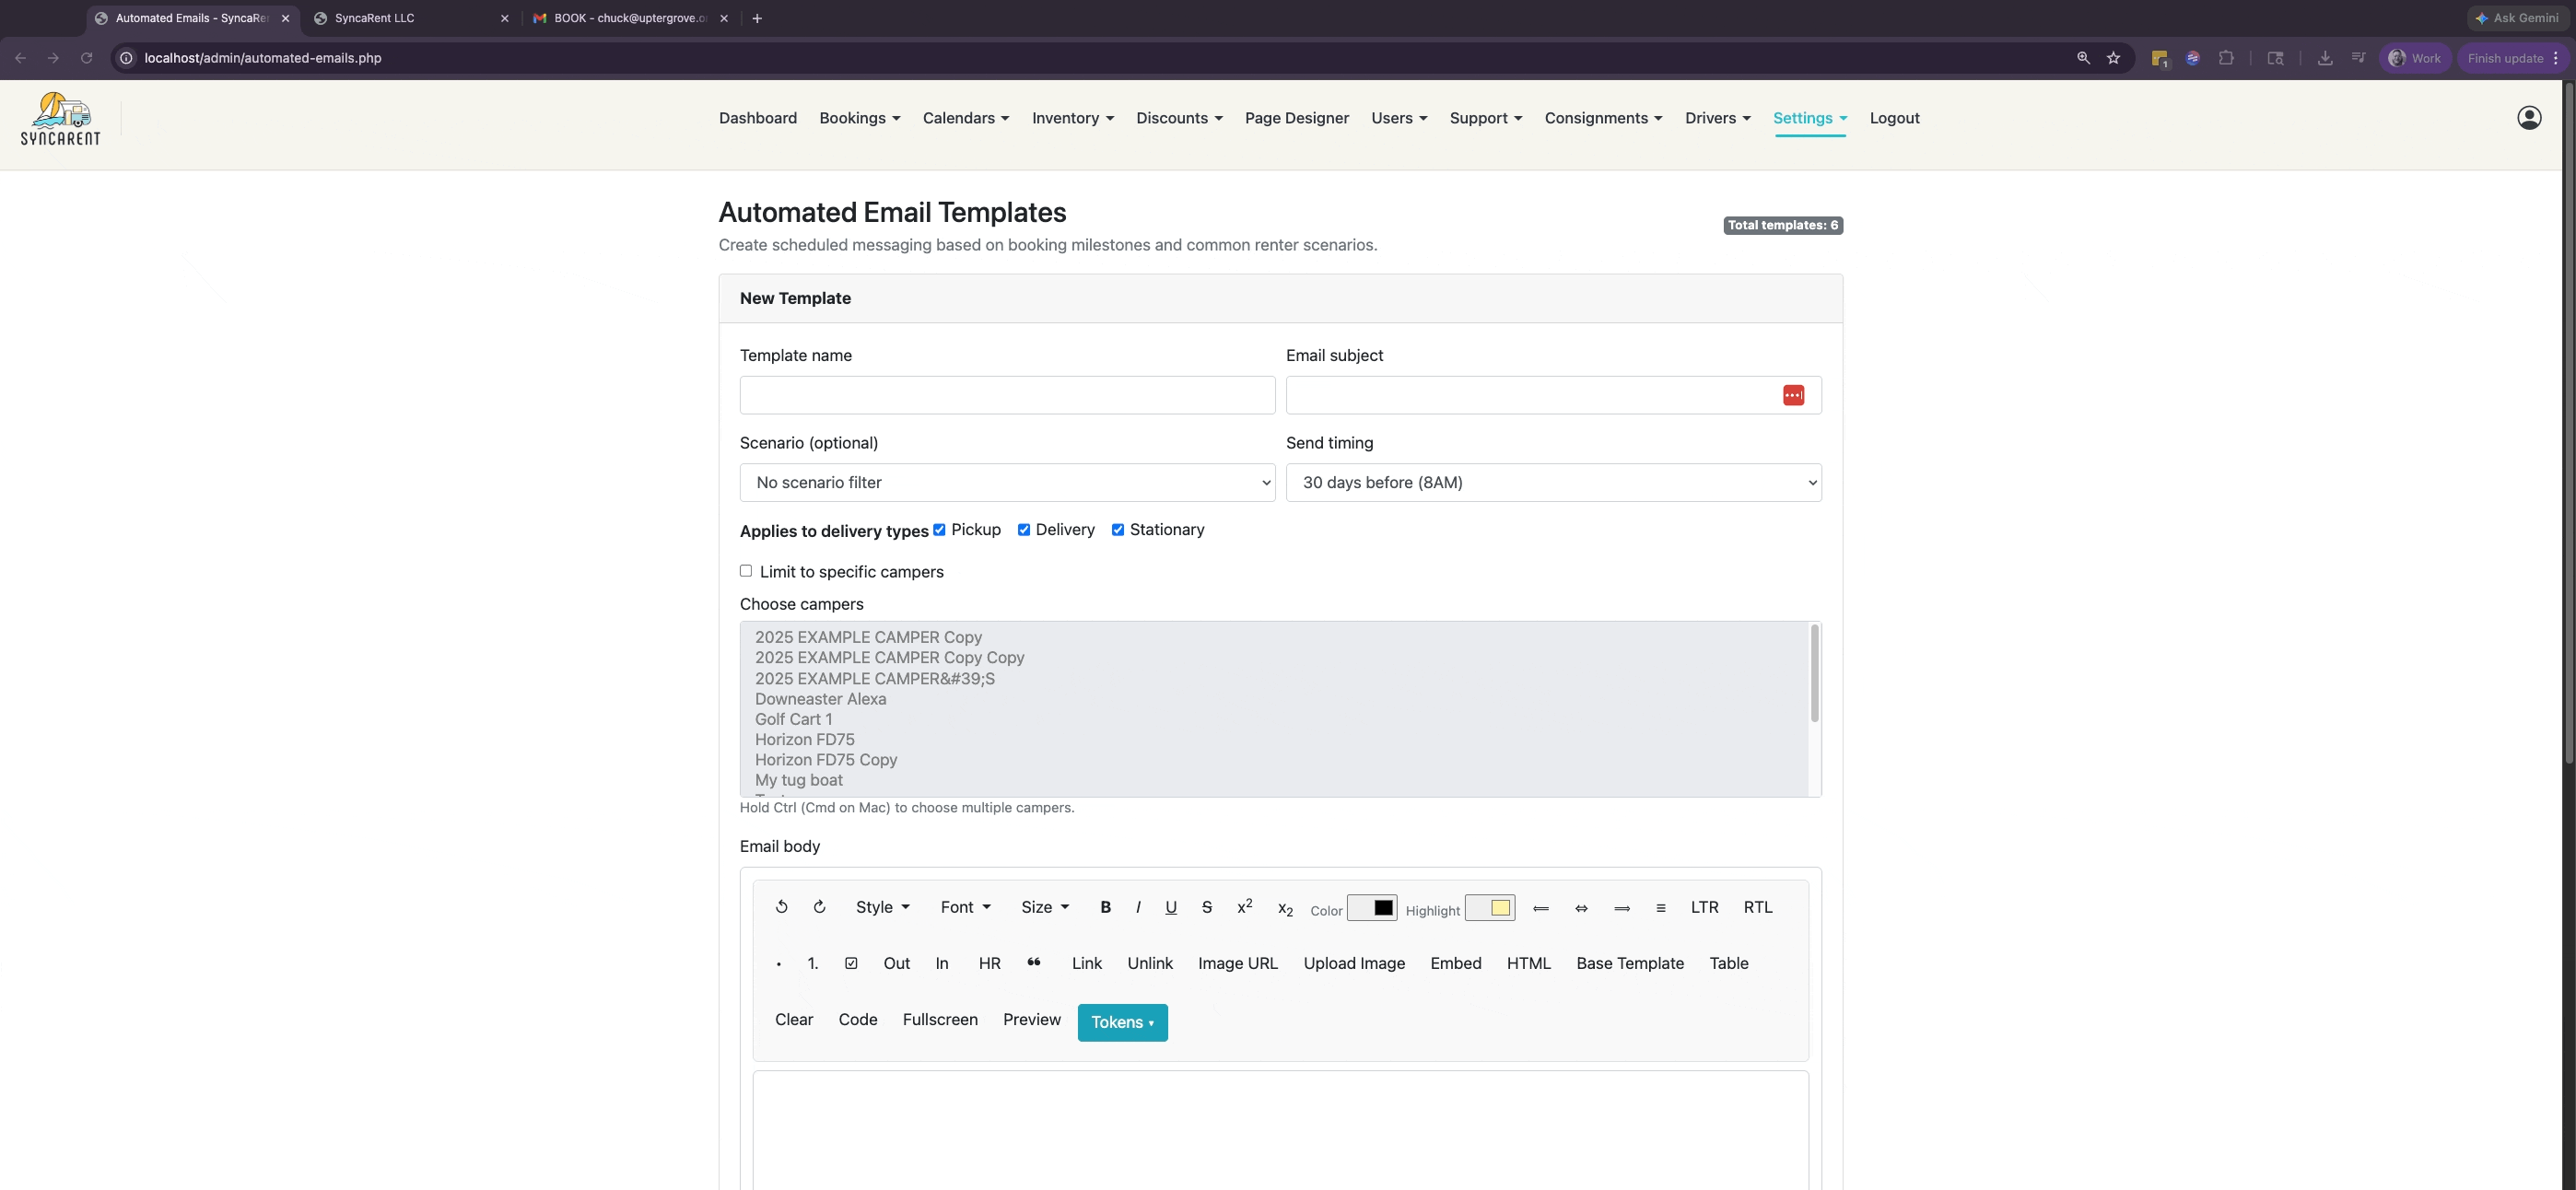
Task: Select Downeaster Alexa in campers list
Action: tap(820, 699)
